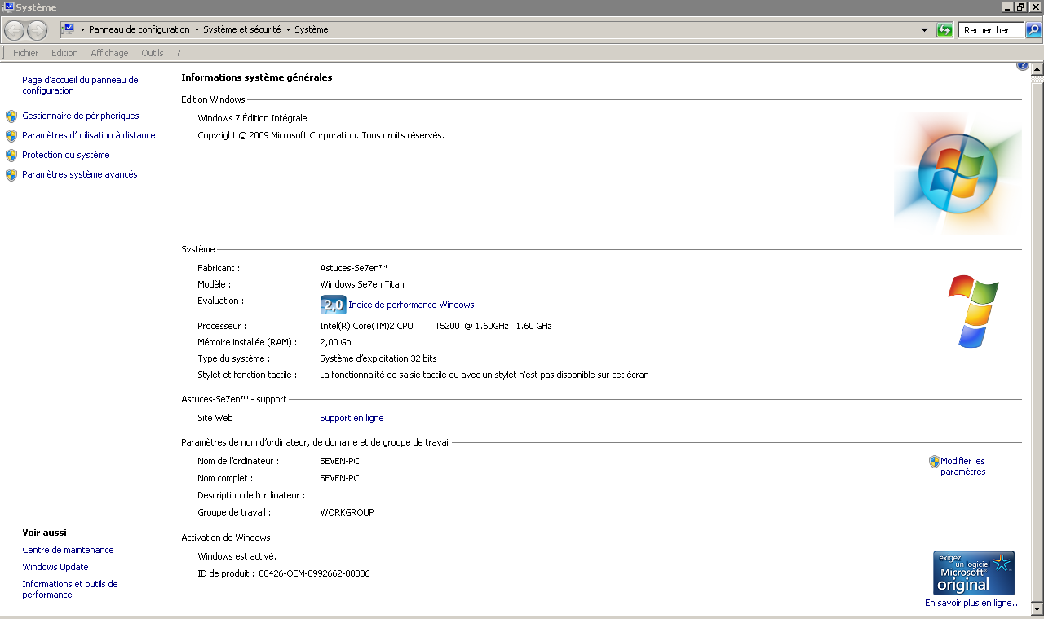Click the text Système d'exploitation 32 bits
Viewport: 1044px width, 619px height.
pos(378,358)
